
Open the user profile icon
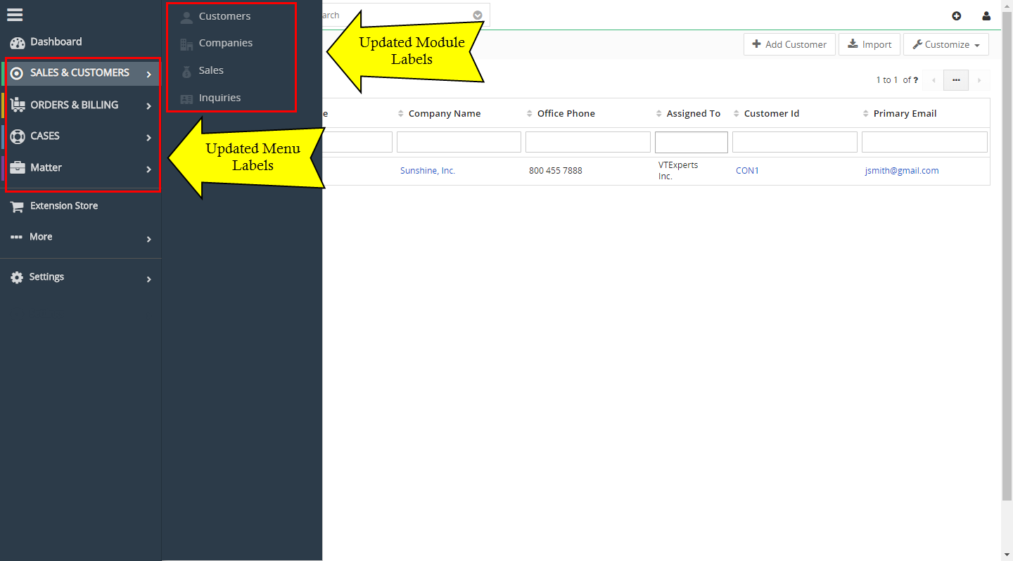point(986,15)
